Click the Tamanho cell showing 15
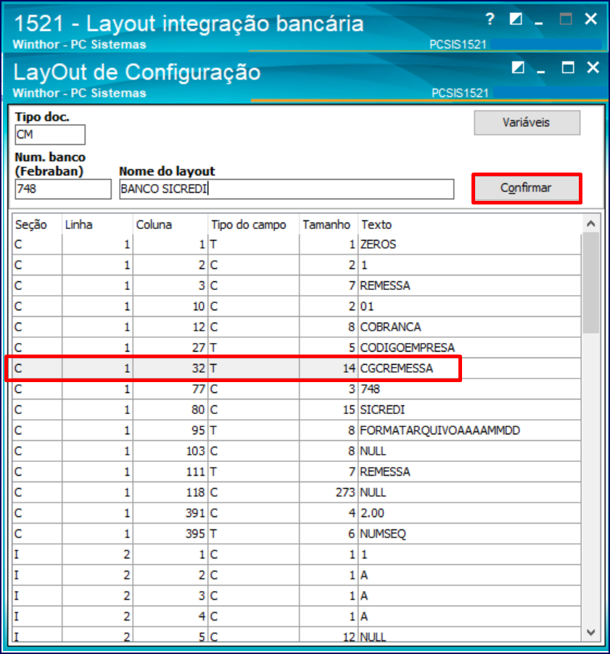Viewport: 610px width, 654px height. pyautogui.click(x=329, y=410)
